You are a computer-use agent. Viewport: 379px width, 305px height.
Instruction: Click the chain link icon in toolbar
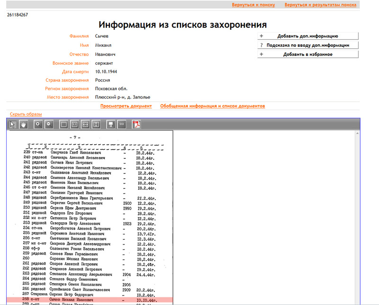[121, 124]
